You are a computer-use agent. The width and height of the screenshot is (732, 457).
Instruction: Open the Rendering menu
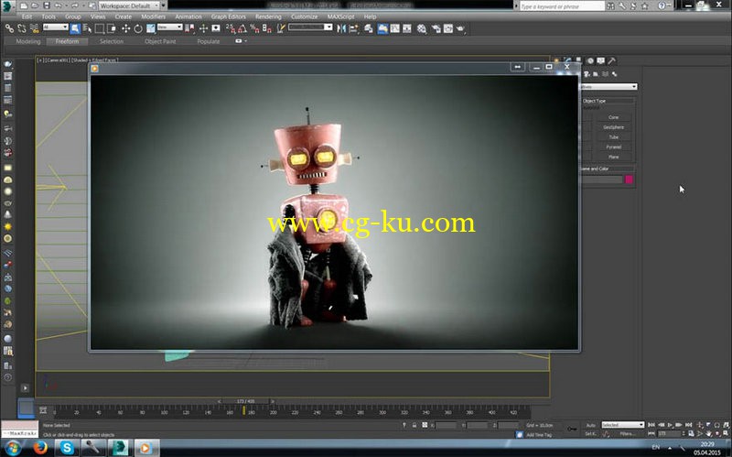pyautogui.click(x=268, y=16)
